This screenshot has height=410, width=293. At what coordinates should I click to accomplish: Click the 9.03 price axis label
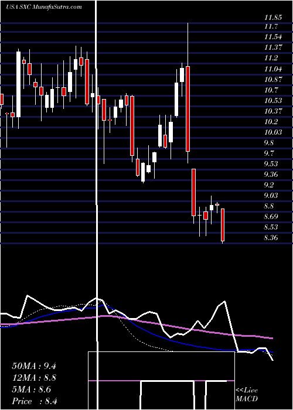[x=271, y=196]
